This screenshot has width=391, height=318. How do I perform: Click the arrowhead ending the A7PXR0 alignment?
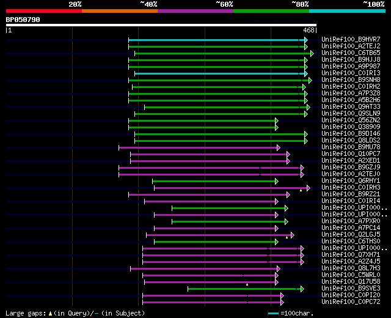287,221
